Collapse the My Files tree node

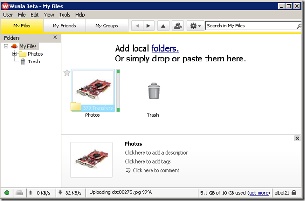[x=6, y=46]
